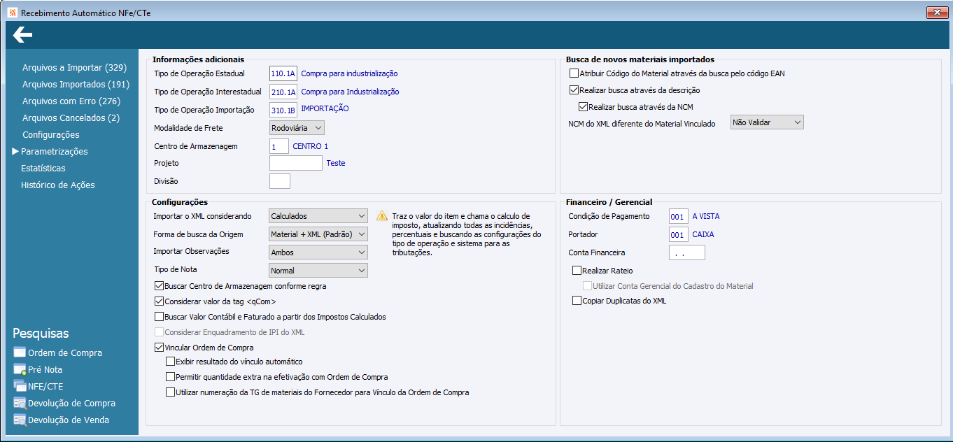The width and height of the screenshot is (953, 442).
Task: Click the NFE/CTE search icon
Action: pos(19,386)
